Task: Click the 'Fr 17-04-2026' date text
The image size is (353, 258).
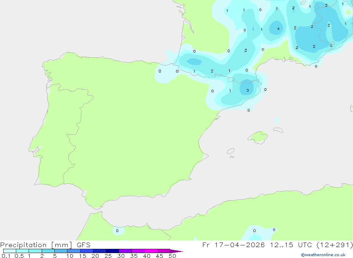Action: [233, 245]
